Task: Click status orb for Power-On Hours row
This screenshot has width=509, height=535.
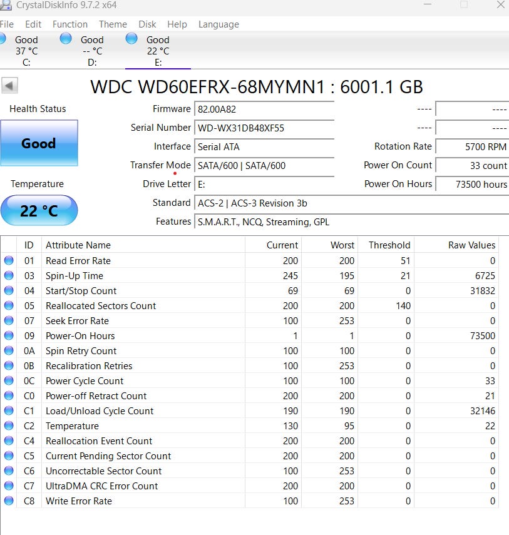Action: (x=9, y=336)
